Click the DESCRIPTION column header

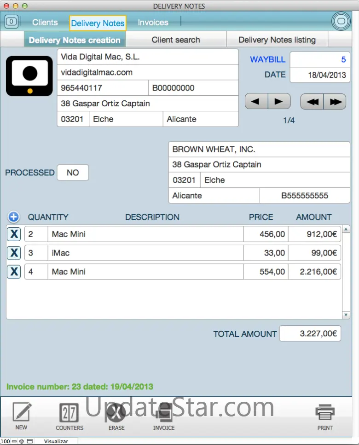pyautogui.click(x=152, y=217)
